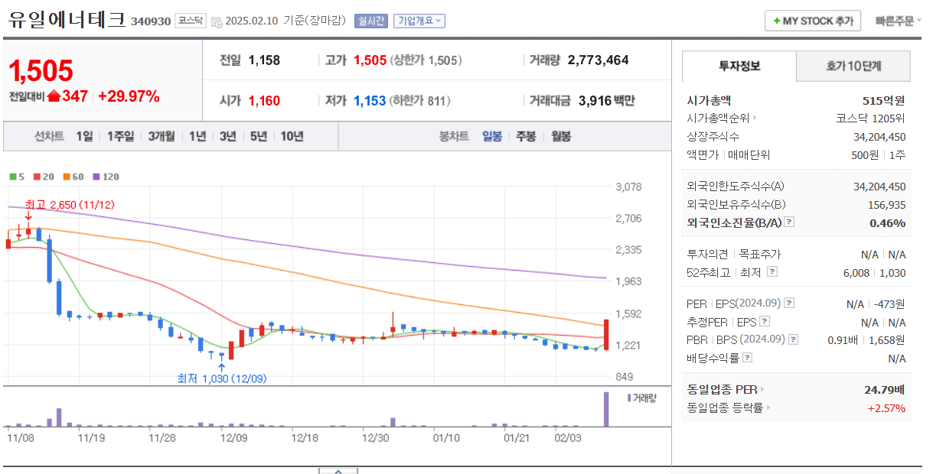Click the 515억원 market cap value
The image size is (933, 474).
click(x=884, y=100)
